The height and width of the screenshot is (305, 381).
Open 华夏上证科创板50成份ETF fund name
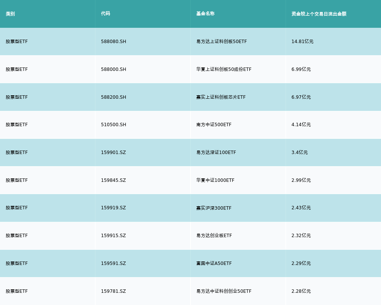point(224,69)
